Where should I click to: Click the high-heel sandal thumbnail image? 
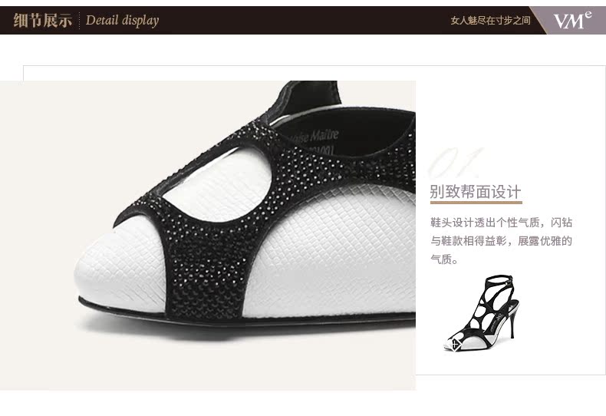(482, 313)
